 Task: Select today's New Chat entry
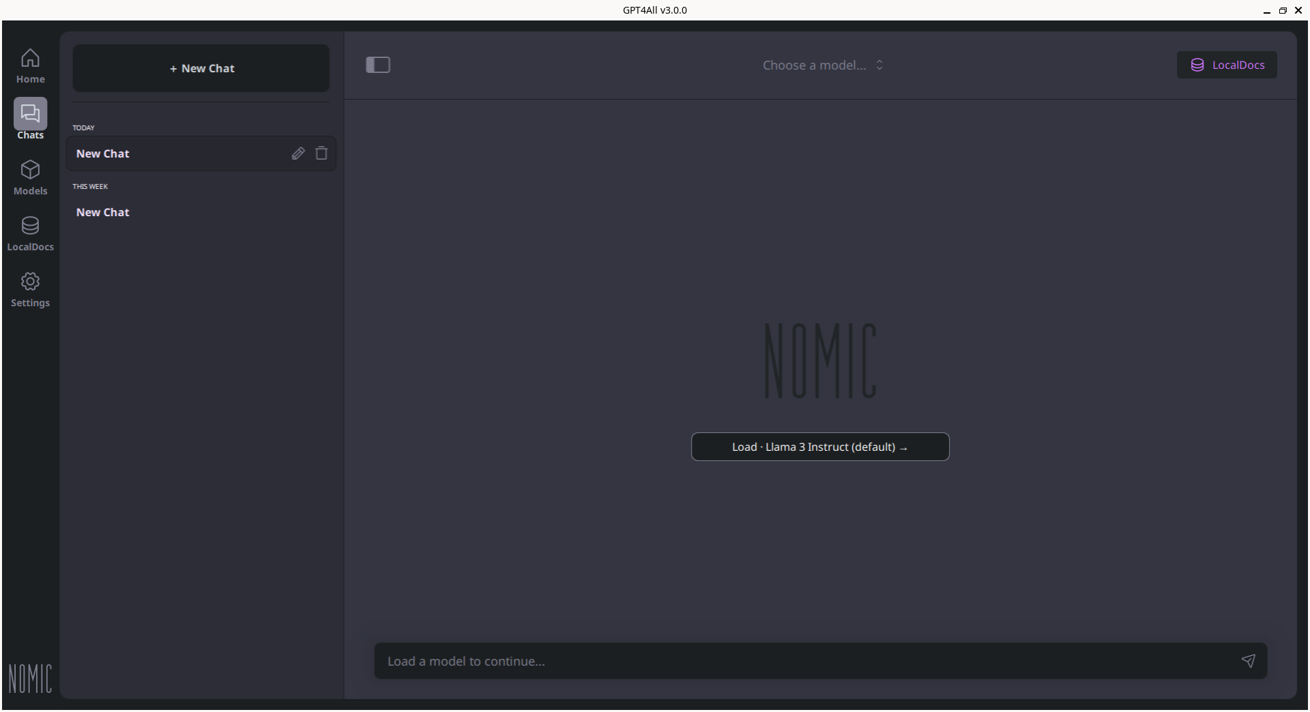[x=201, y=153]
